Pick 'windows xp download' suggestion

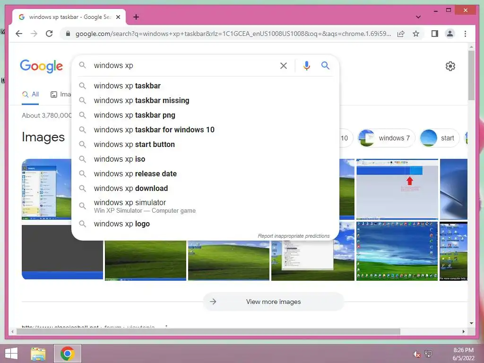205,188
